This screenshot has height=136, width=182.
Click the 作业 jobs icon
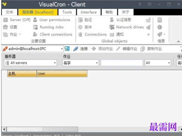tap(5, 34)
